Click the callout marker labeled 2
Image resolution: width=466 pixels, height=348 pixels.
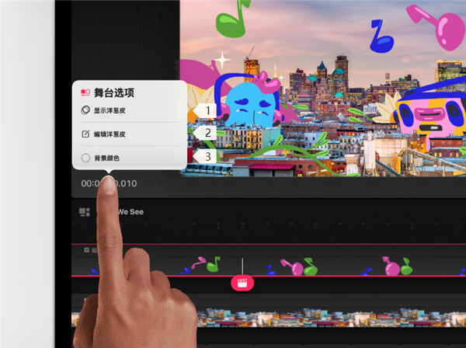205,133
